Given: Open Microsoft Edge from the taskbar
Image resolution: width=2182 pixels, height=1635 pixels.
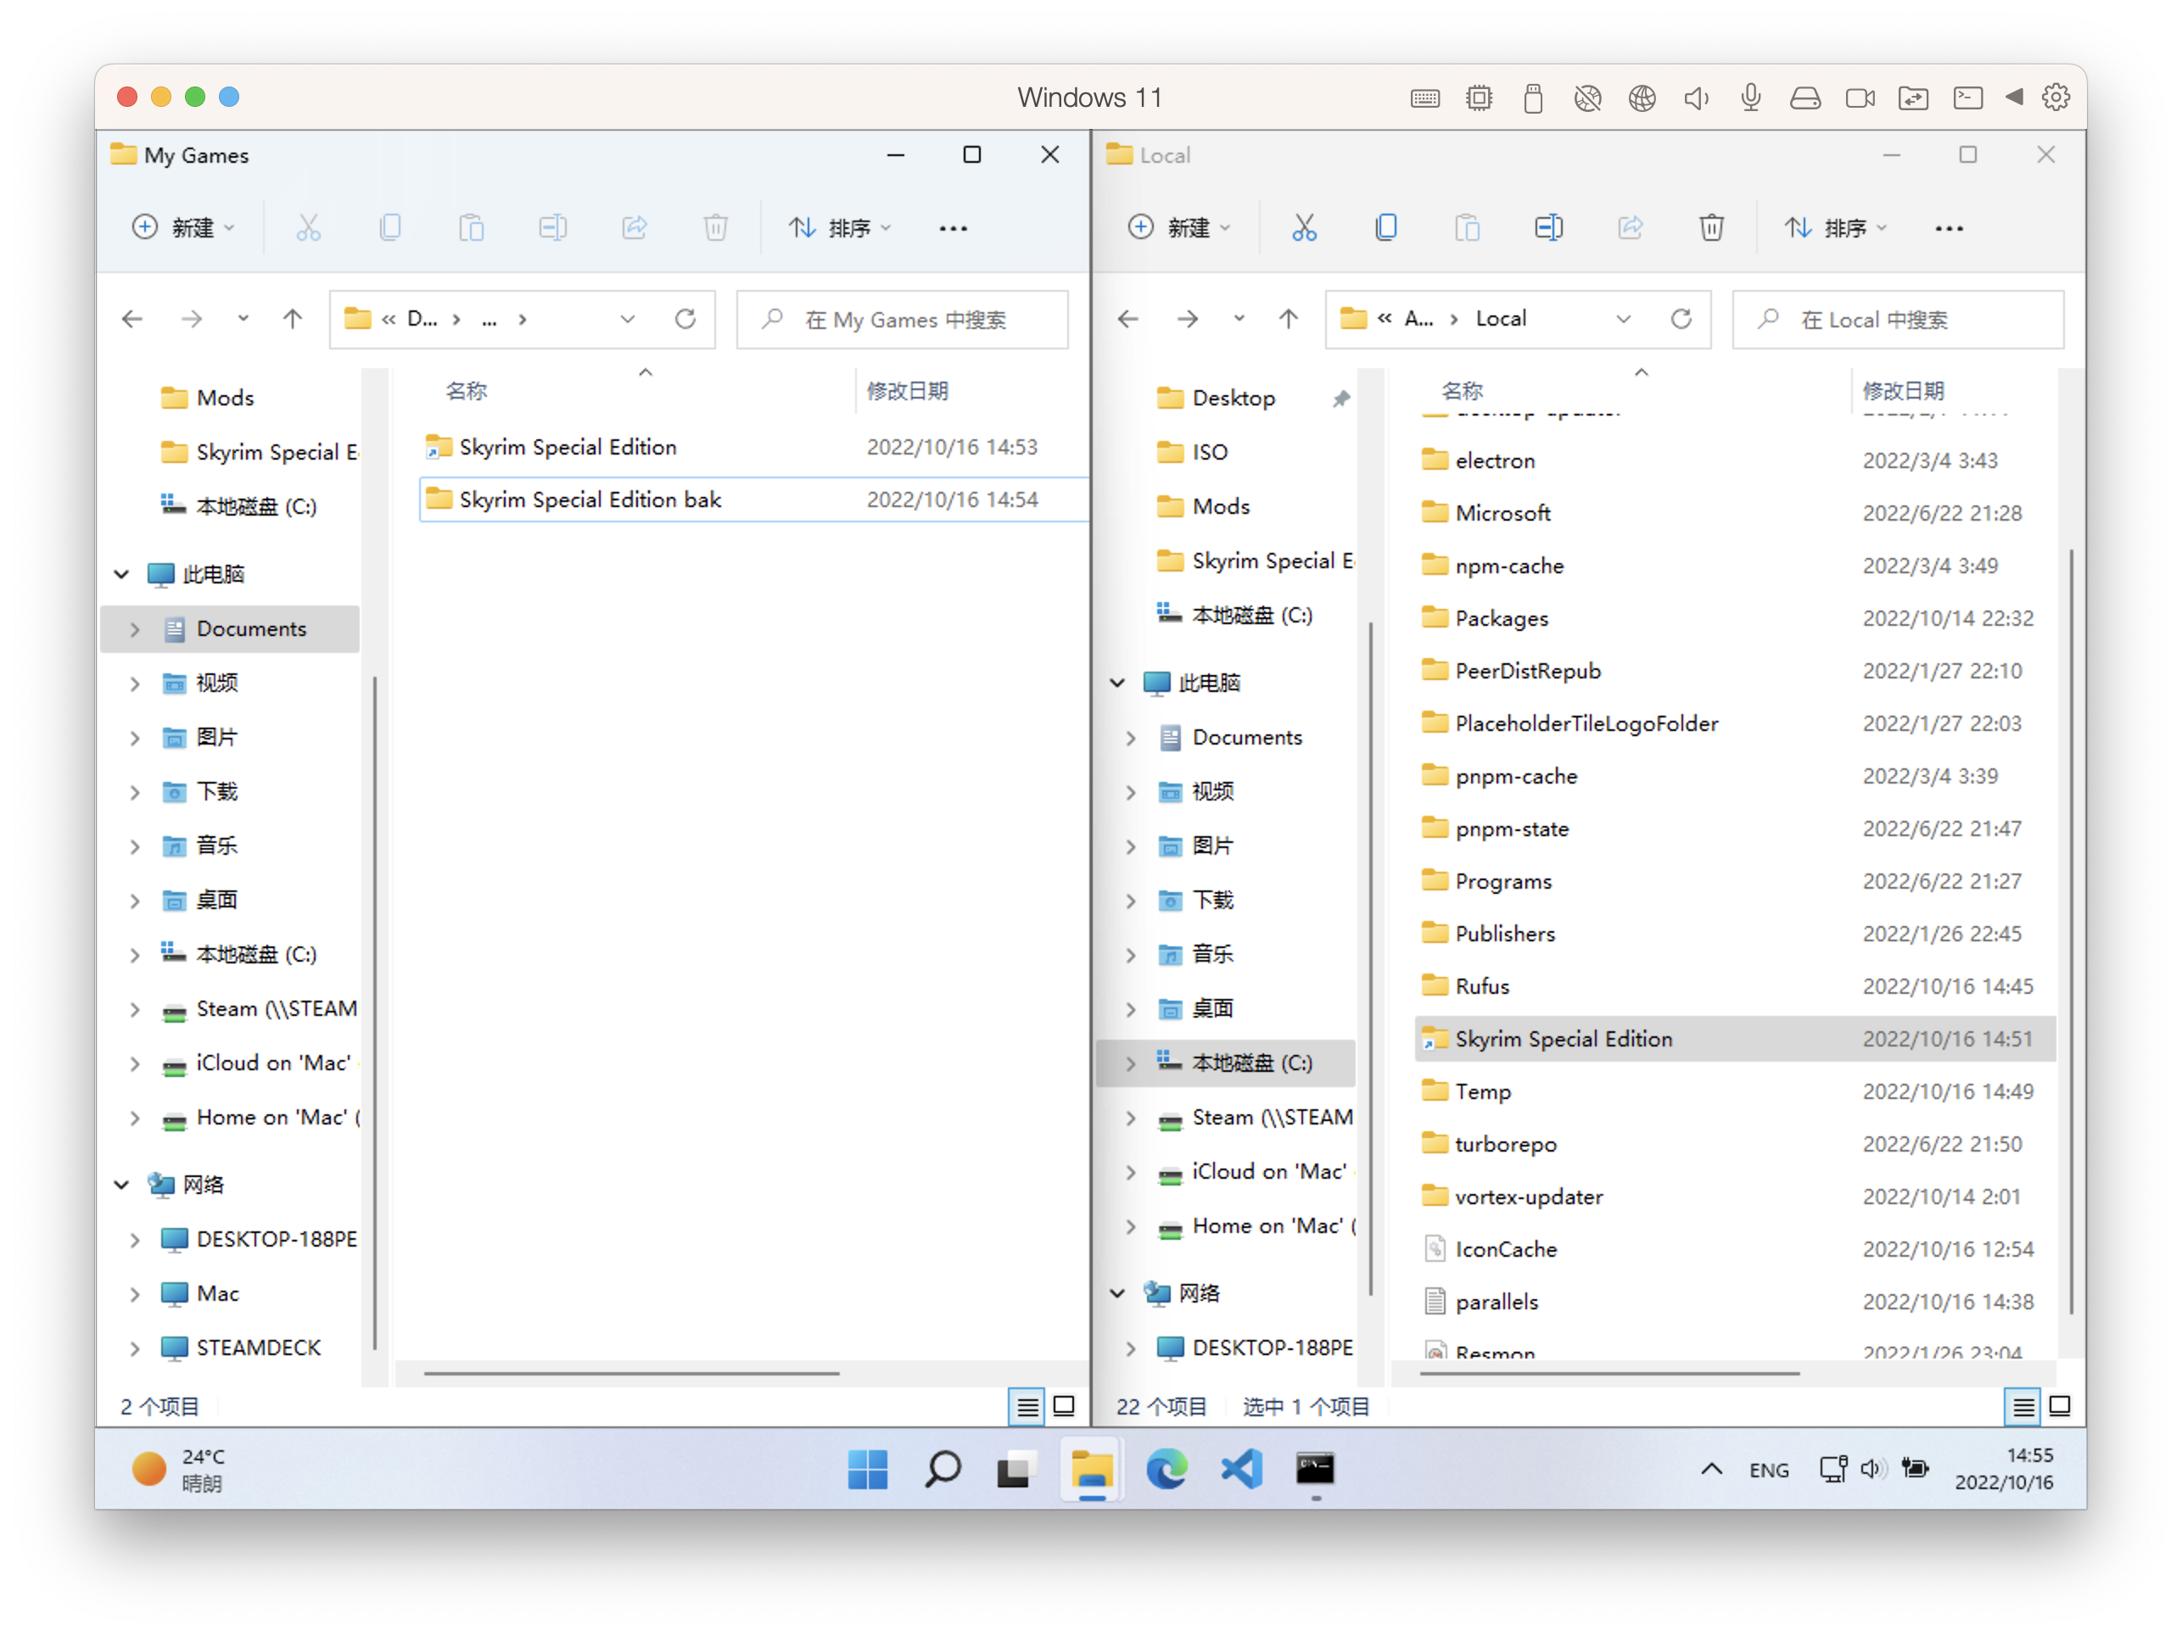Looking at the screenshot, I should coord(1166,1470).
